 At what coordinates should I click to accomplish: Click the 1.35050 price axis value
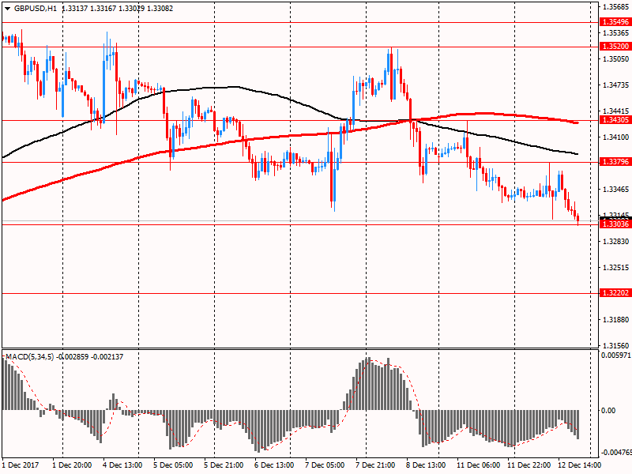[616, 58]
